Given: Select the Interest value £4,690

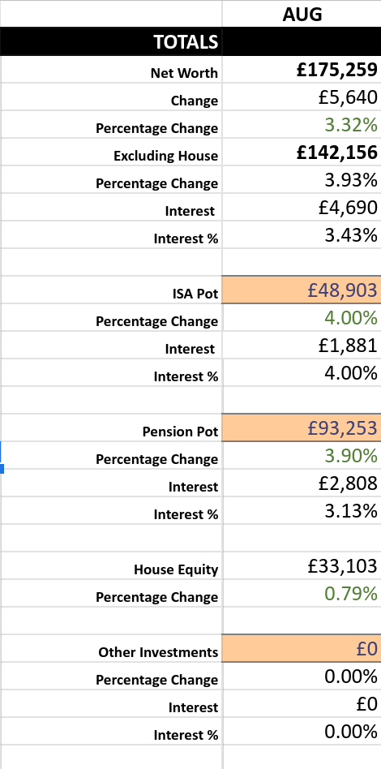Looking at the screenshot, I should (302, 208).
